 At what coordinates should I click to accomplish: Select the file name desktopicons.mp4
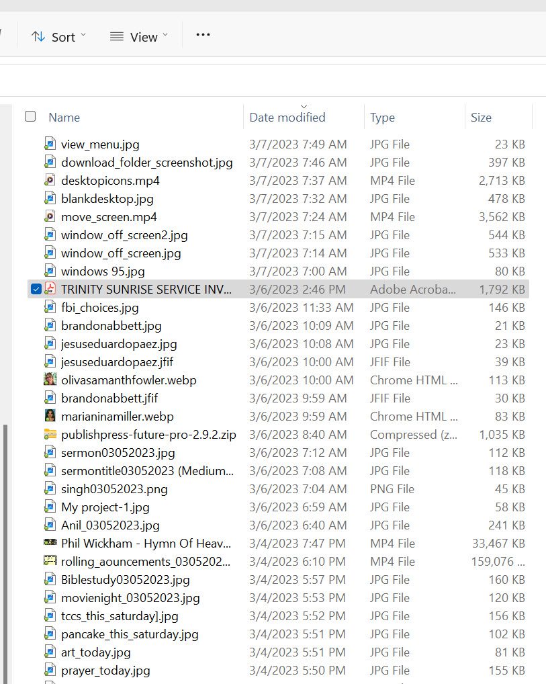pos(110,180)
